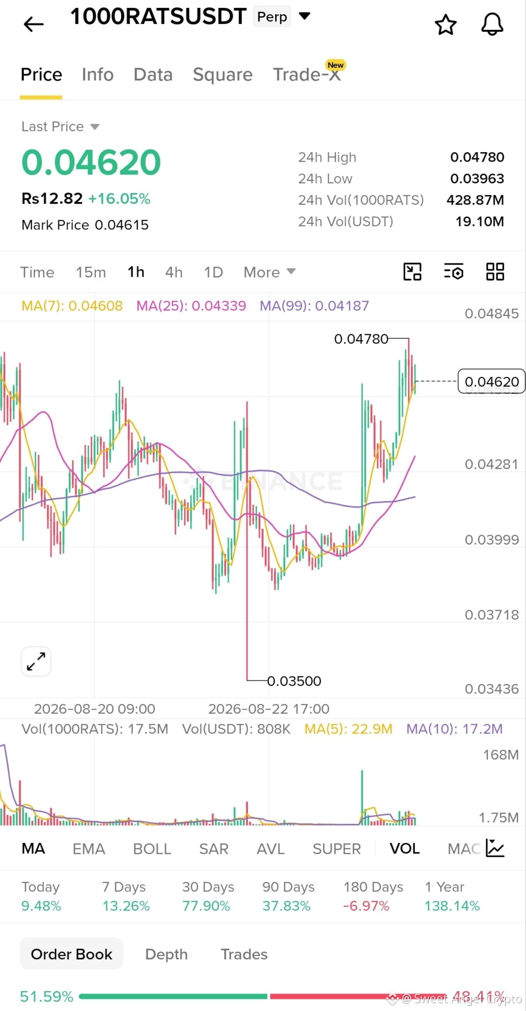This screenshot has height=1011, width=526.
Task: Open the Trade-X tab
Action: (307, 75)
